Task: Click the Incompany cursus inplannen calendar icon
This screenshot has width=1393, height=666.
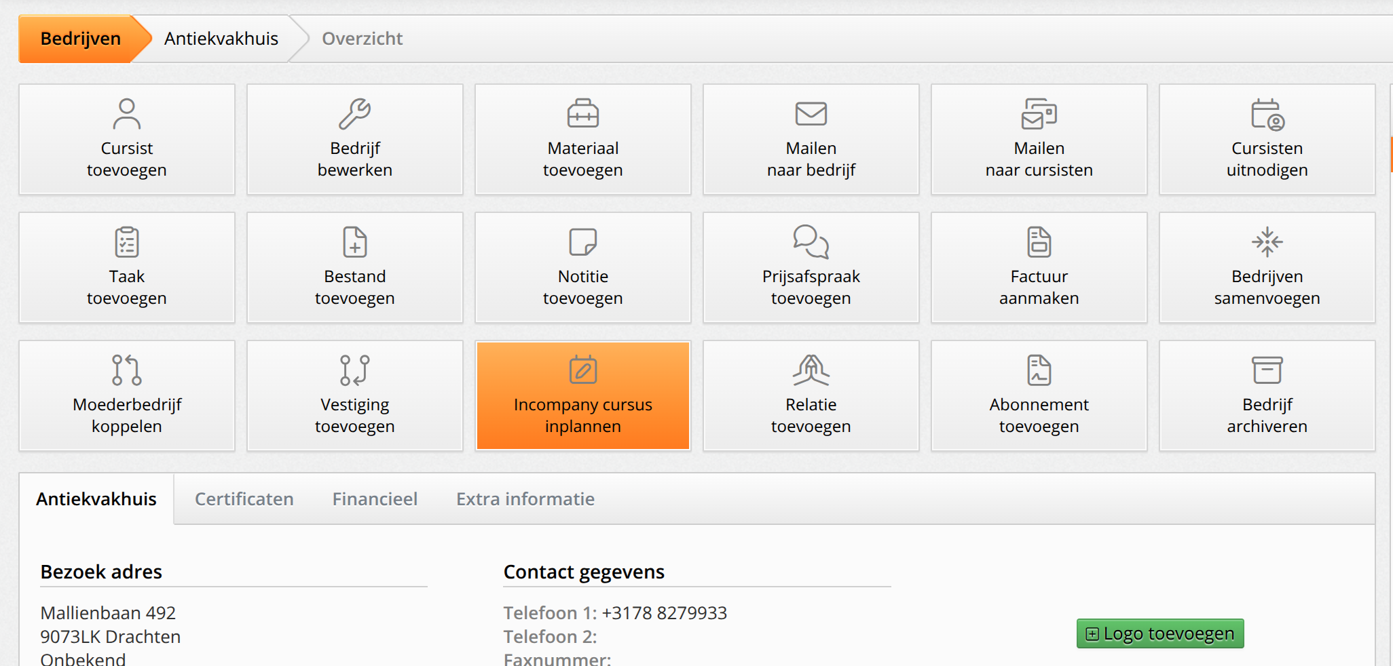Action: [x=583, y=370]
